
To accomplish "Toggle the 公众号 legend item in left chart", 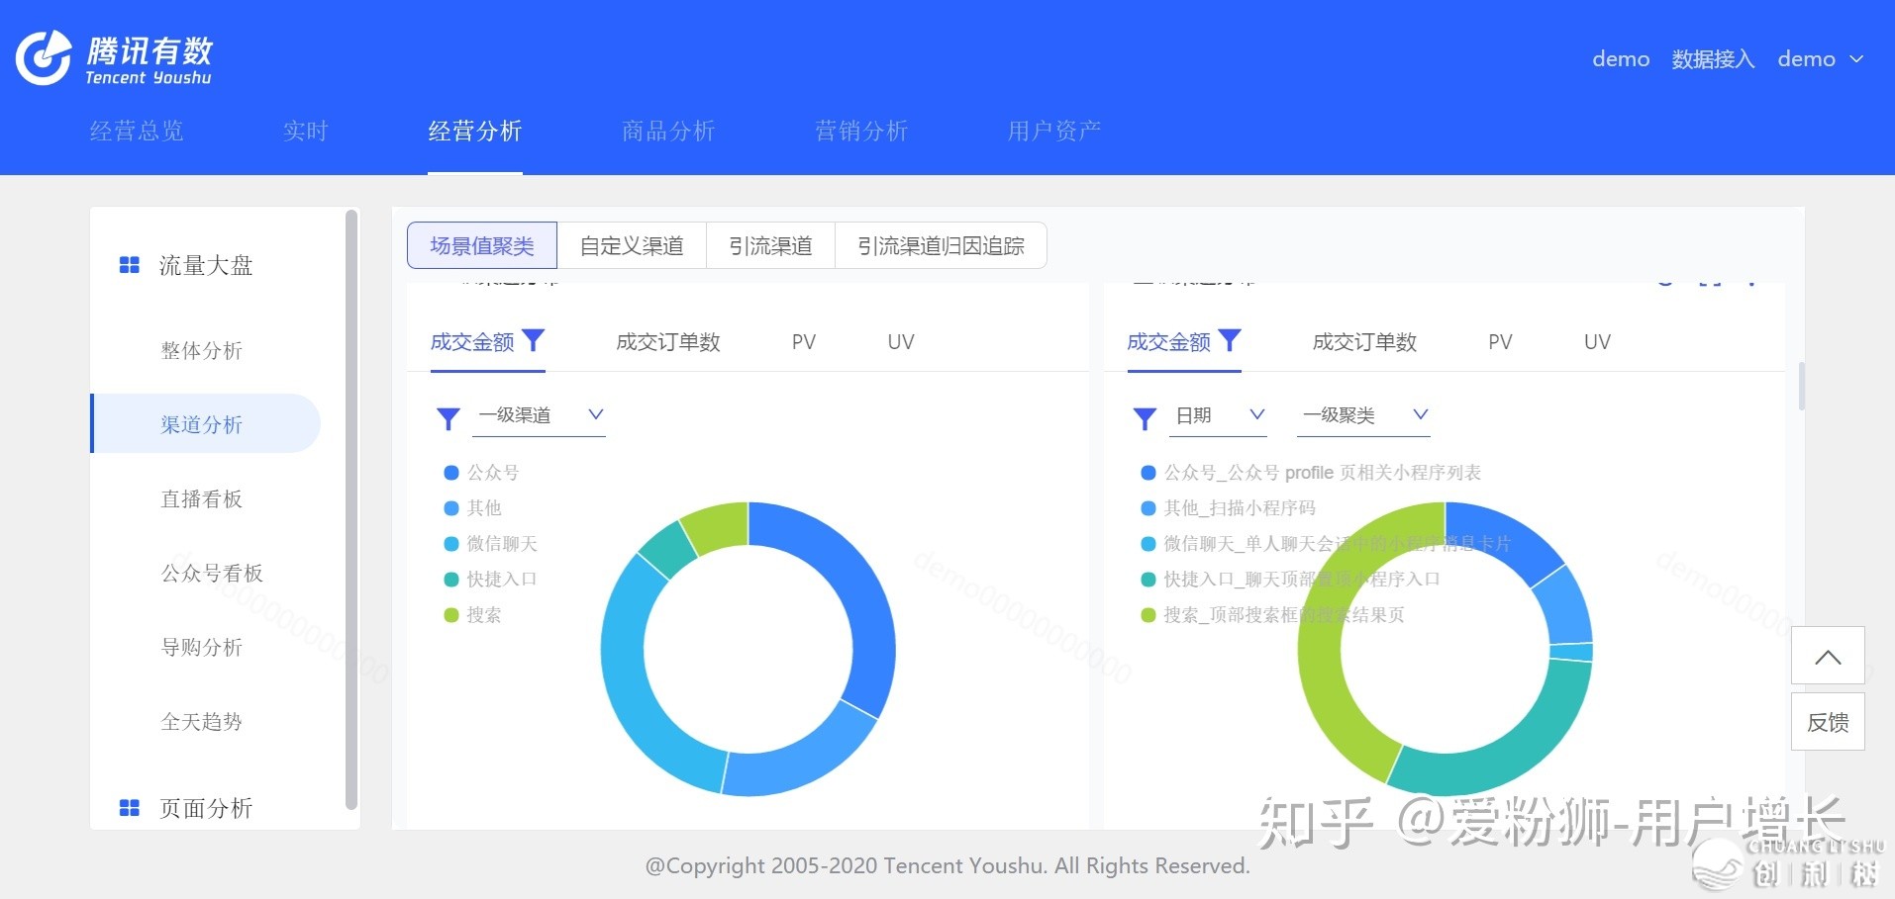I will pos(482,473).
